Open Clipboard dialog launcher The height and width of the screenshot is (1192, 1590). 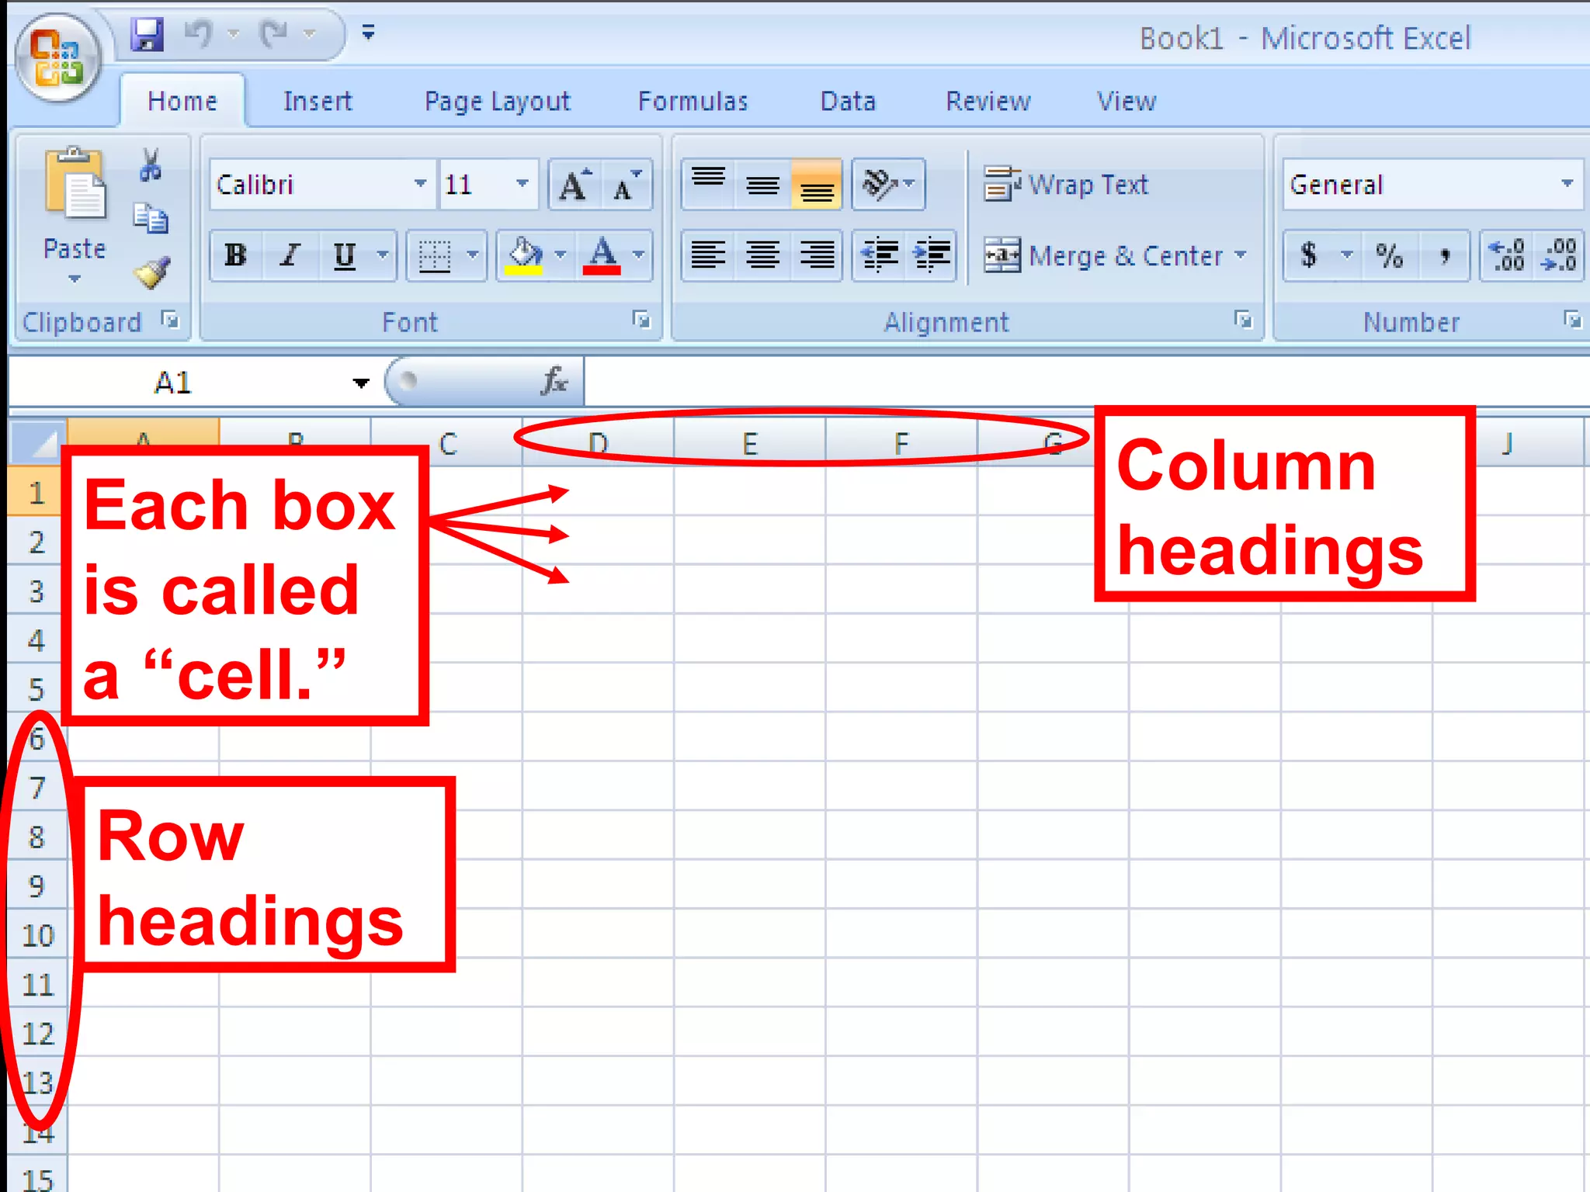click(x=170, y=319)
